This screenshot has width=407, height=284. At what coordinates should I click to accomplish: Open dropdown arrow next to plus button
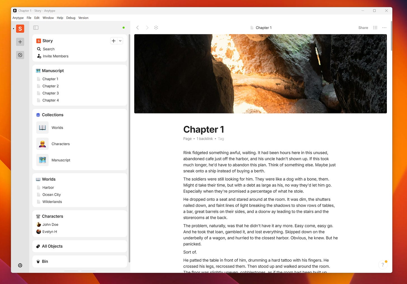pos(120,41)
